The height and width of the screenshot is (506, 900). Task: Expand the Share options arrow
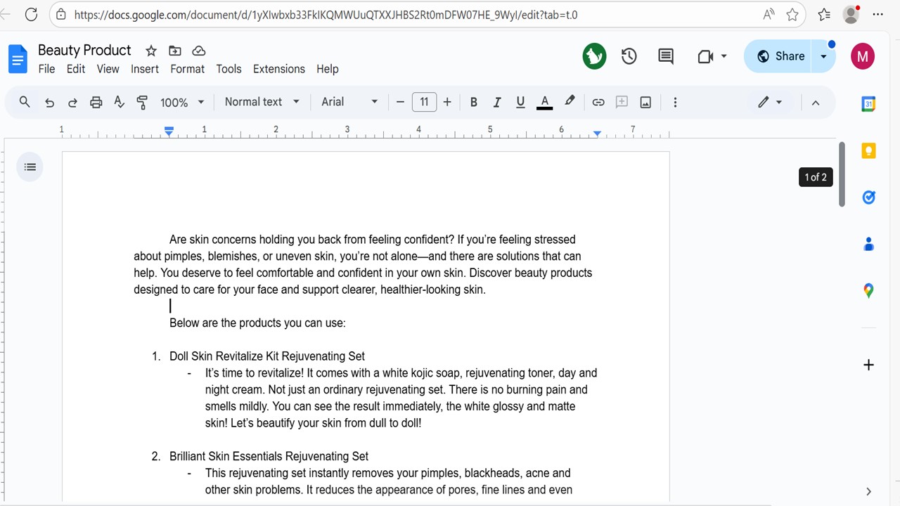click(x=823, y=56)
